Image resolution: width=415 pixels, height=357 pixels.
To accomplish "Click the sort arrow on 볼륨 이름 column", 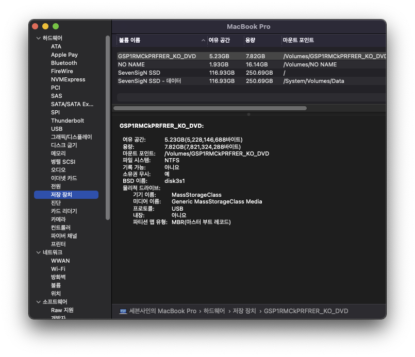I will click(203, 40).
